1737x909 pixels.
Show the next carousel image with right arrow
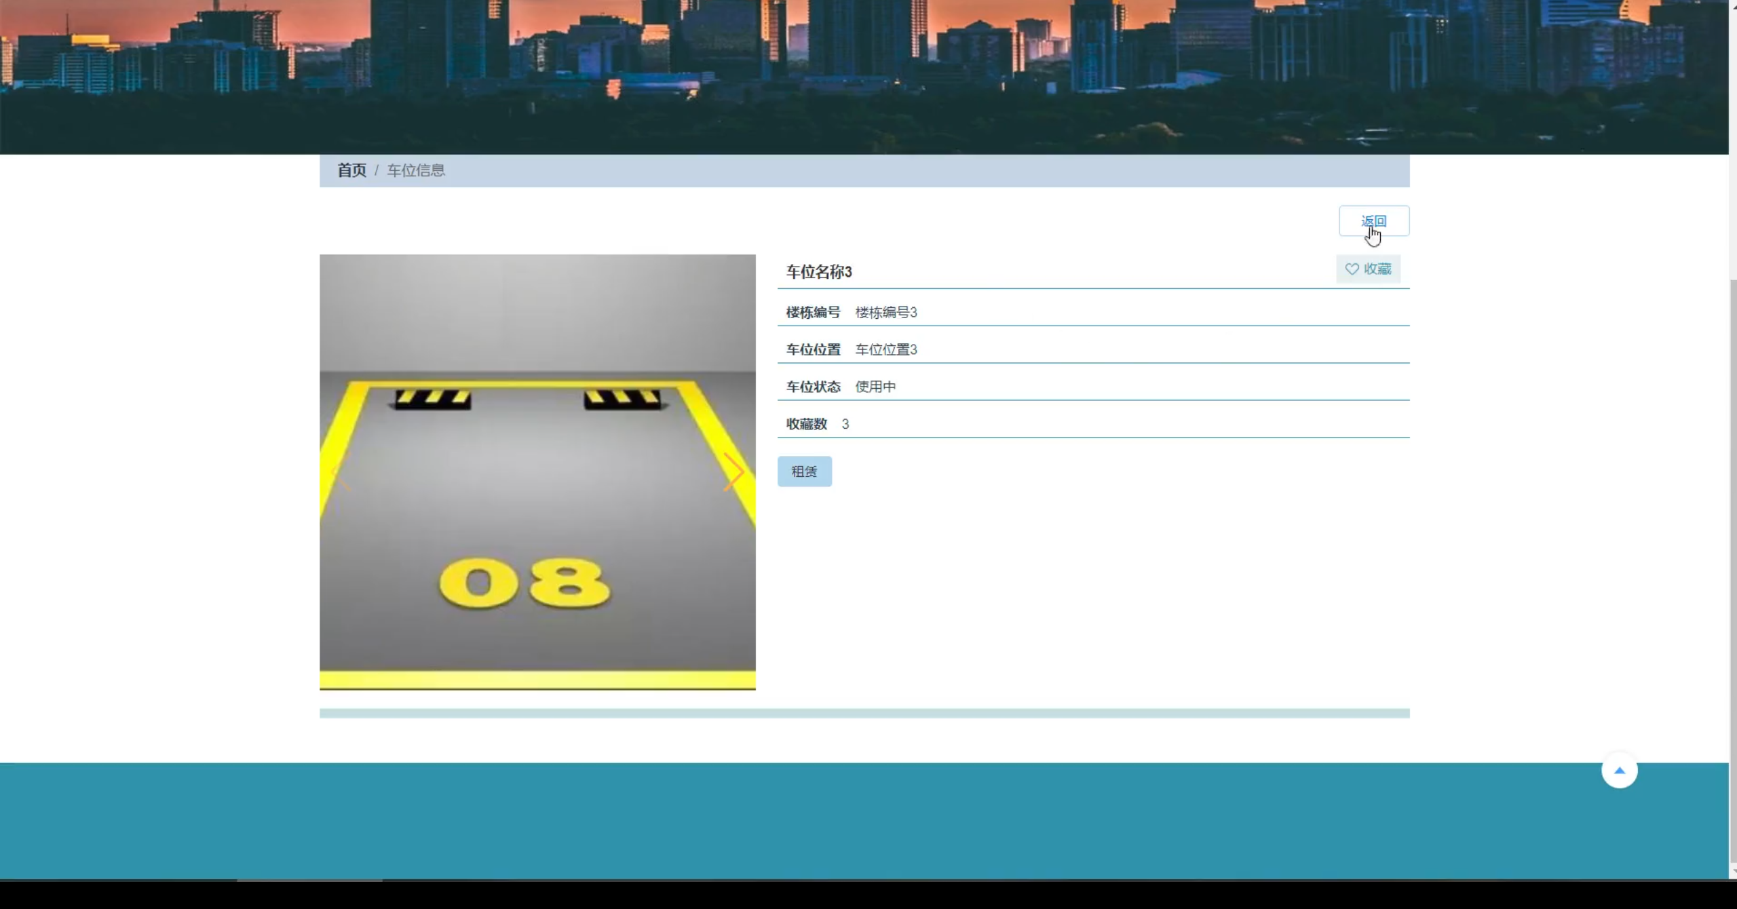[733, 472]
